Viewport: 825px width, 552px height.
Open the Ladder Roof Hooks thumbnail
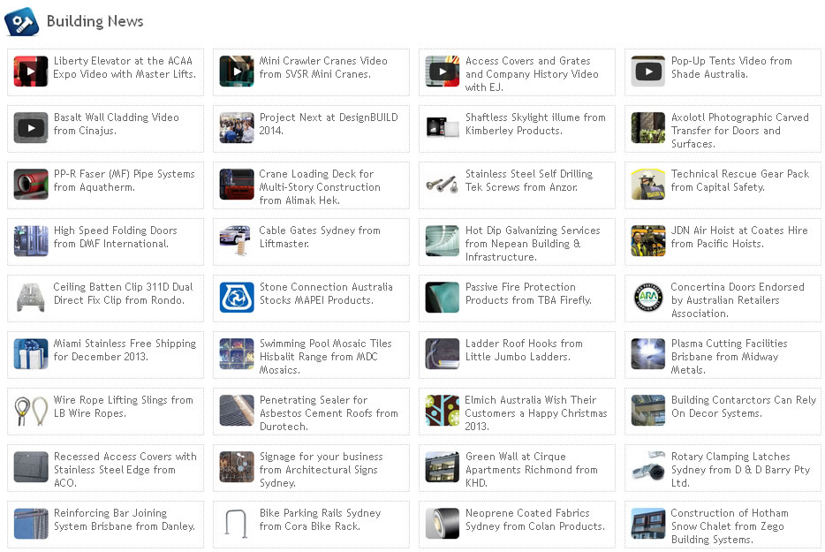click(x=443, y=353)
